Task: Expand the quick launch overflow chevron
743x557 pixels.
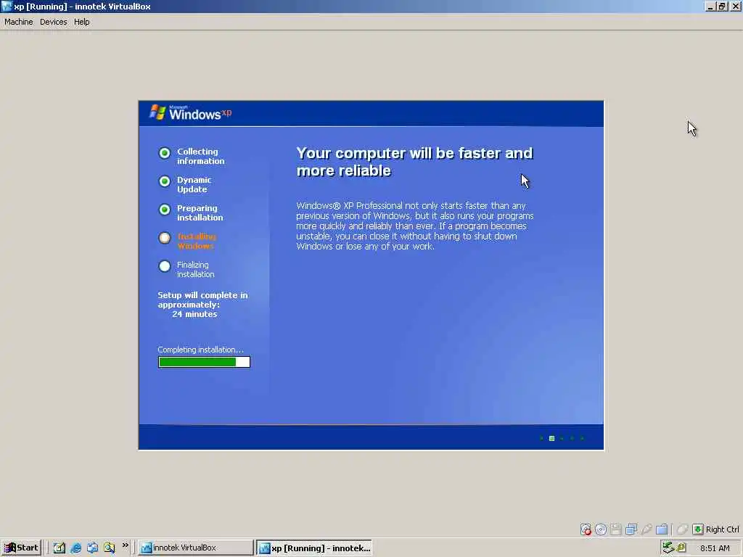Action: (x=125, y=545)
